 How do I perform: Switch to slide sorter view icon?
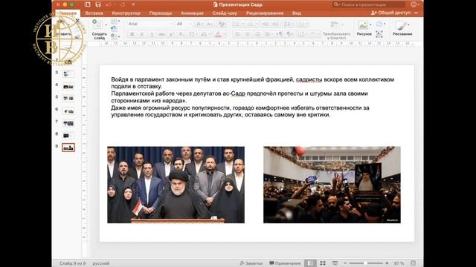pyautogui.click(x=323, y=263)
